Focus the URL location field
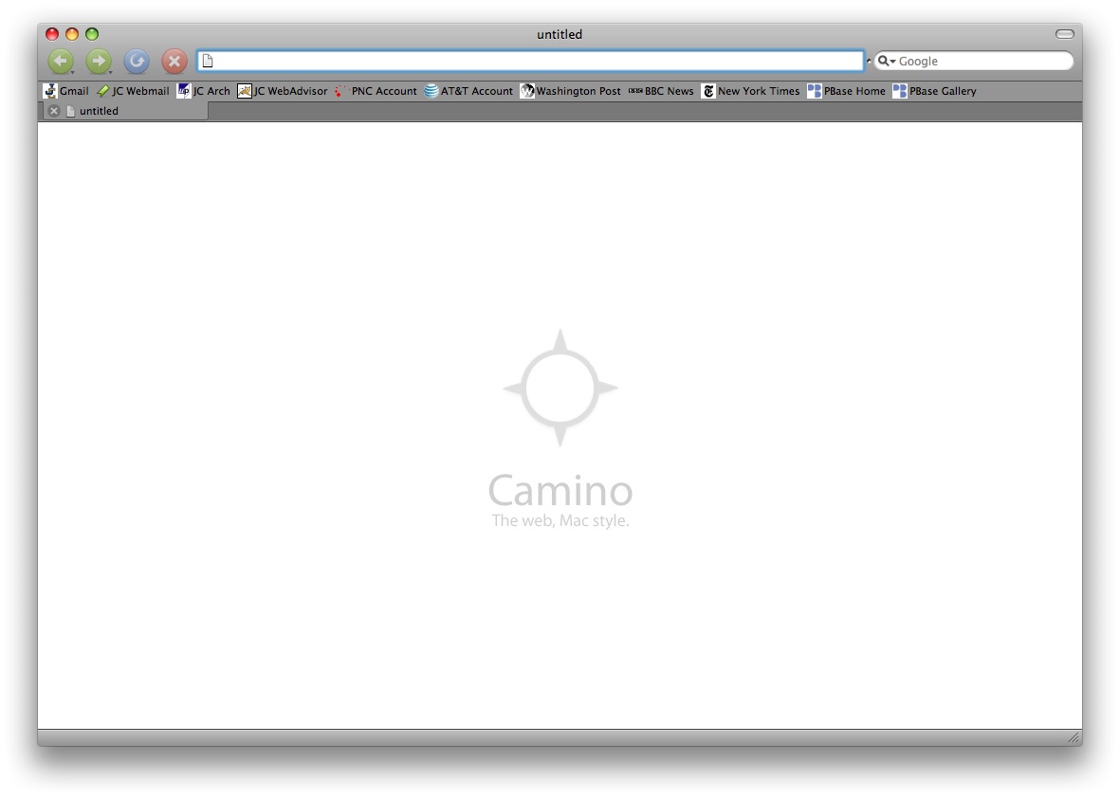This screenshot has width=1120, height=798. tap(531, 61)
